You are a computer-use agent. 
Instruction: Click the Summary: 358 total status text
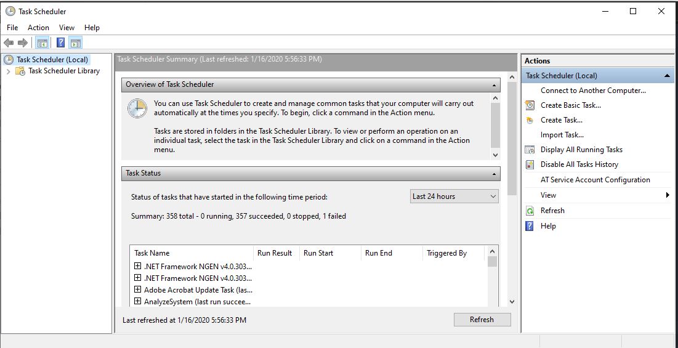pyautogui.click(x=238, y=216)
